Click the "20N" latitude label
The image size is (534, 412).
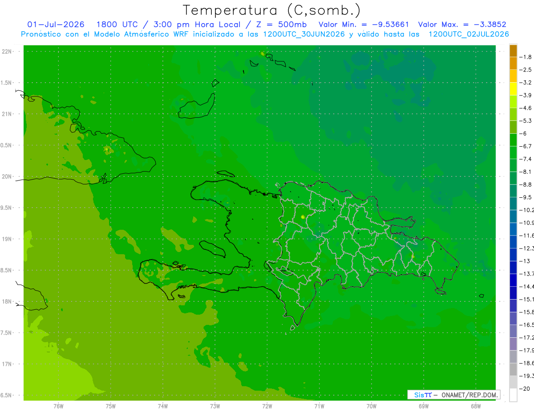pos(7,176)
